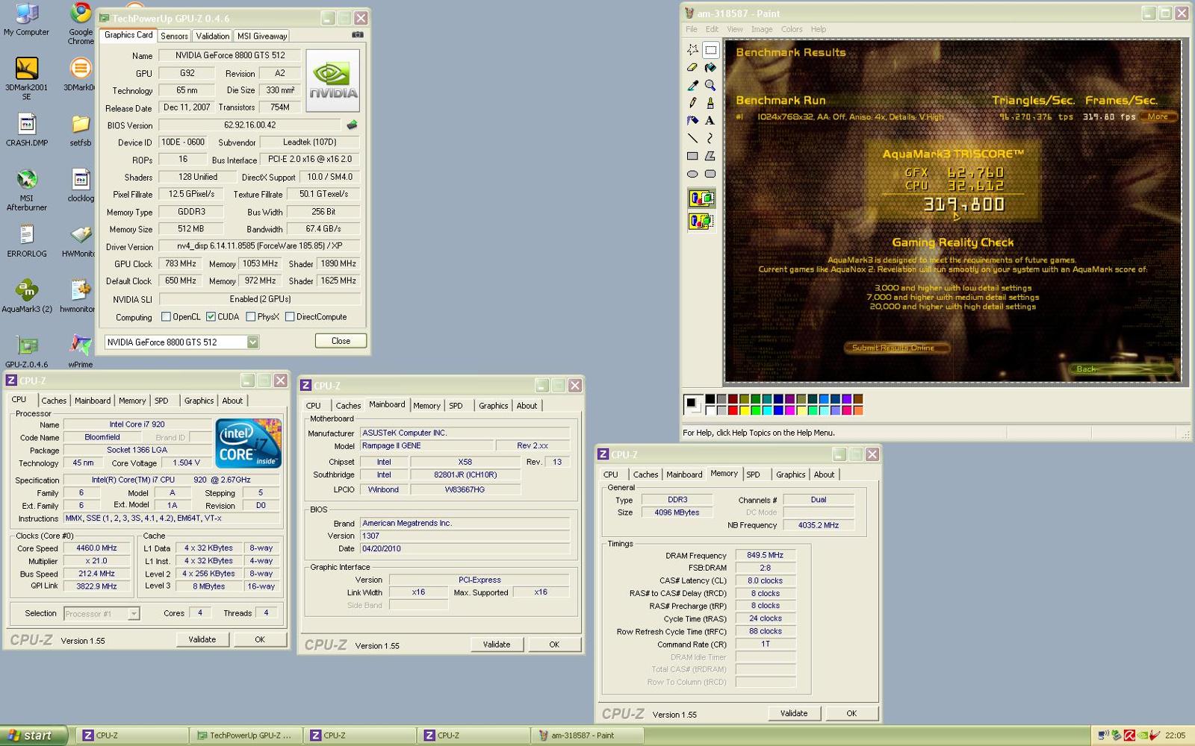Select the Airbrush spray tool
This screenshot has height=746, width=1195.
coord(692,120)
